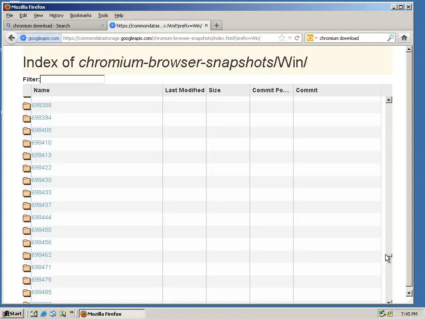The image size is (425, 319).
Task: Click folder icon next to 698462
Action: pyautogui.click(x=27, y=255)
